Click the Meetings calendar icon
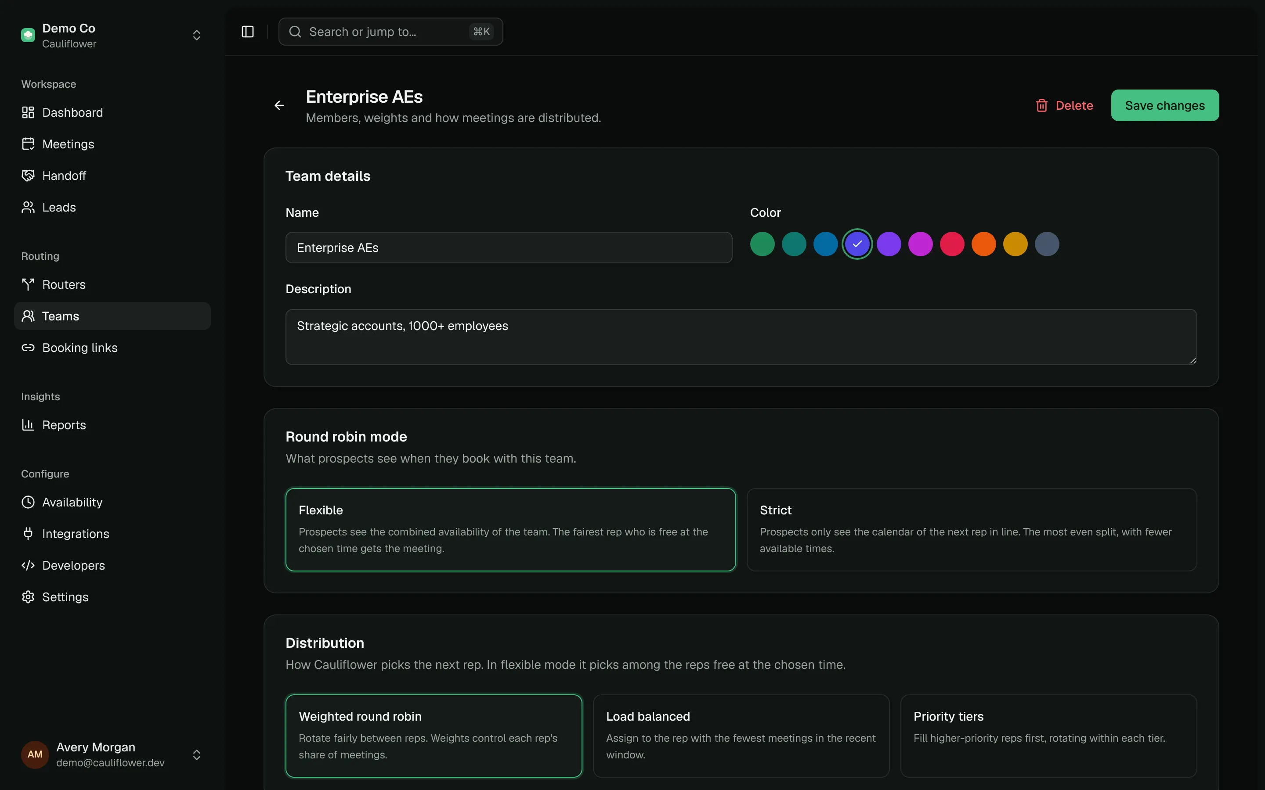1265x790 pixels. tap(28, 144)
